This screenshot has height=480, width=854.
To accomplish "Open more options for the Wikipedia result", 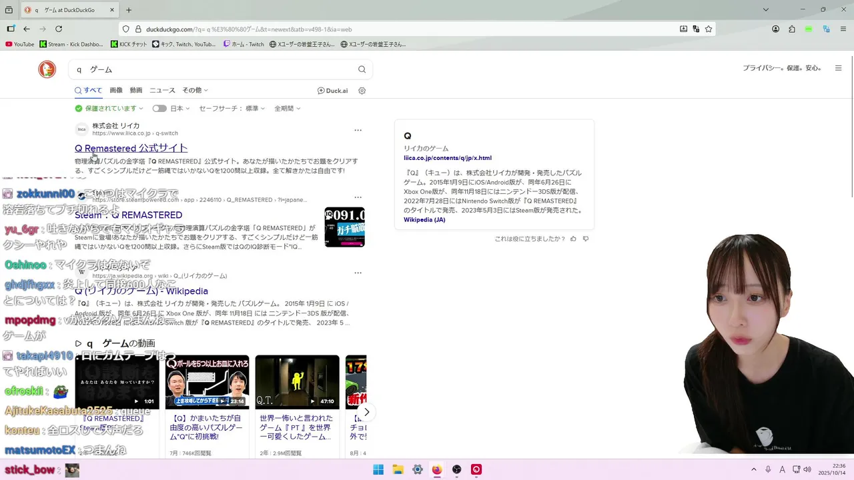I will coord(358,273).
